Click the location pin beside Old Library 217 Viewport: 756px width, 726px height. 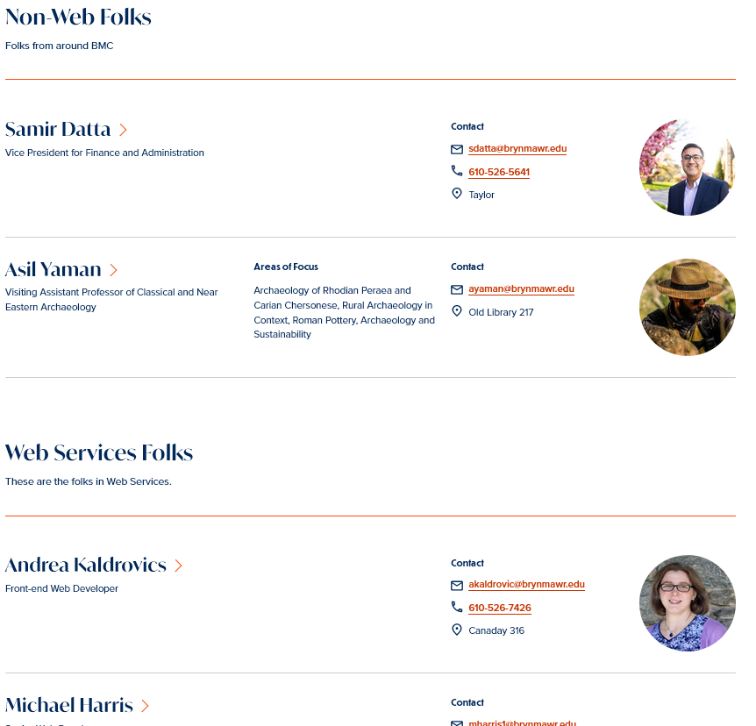click(457, 311)
